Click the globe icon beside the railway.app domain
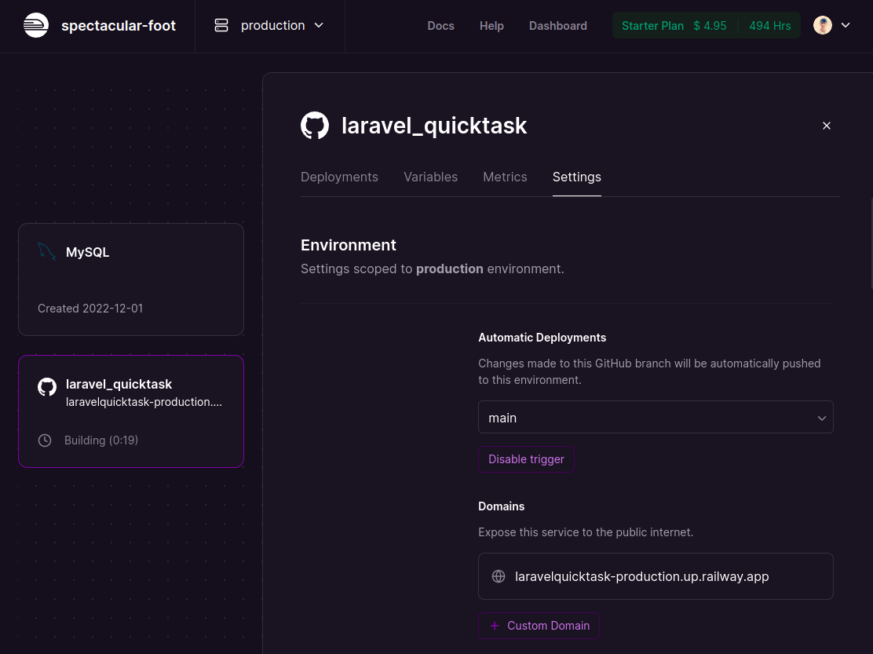Image resolution: width=873 pixels, height=654 pixels. click(499, 576)
